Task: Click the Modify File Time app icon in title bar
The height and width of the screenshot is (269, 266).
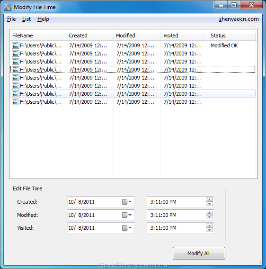Action: pyautogui.click(x=8, y=8)
